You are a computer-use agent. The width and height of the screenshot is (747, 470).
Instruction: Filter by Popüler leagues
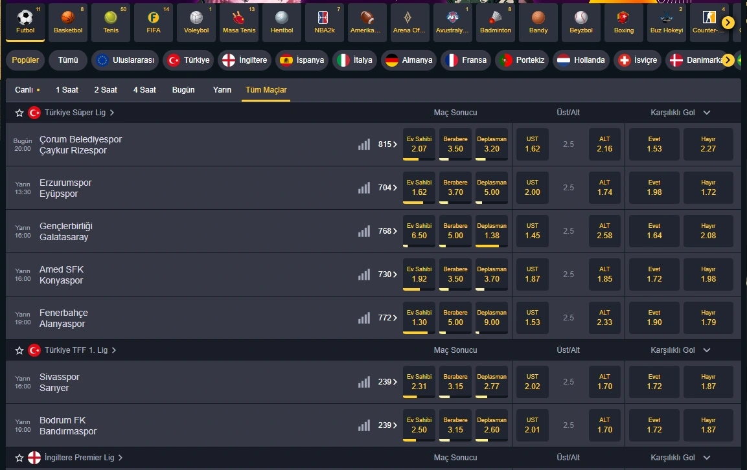[25, 60]
